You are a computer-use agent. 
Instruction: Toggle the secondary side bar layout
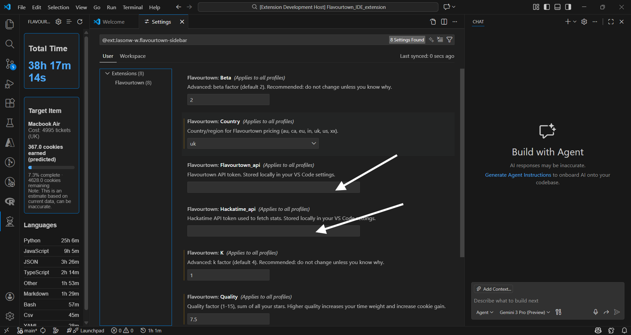click(x=568, y=7)
